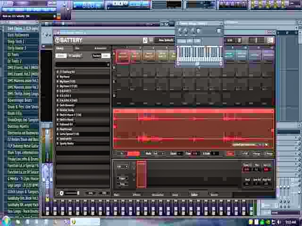302x226 pixels.
Task: Switch to the Modulation tab in Battery
Action: click(x=158, y=194)
